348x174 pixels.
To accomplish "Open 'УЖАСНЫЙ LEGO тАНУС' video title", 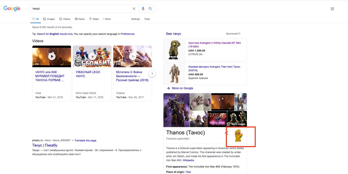I will (88, 74).
